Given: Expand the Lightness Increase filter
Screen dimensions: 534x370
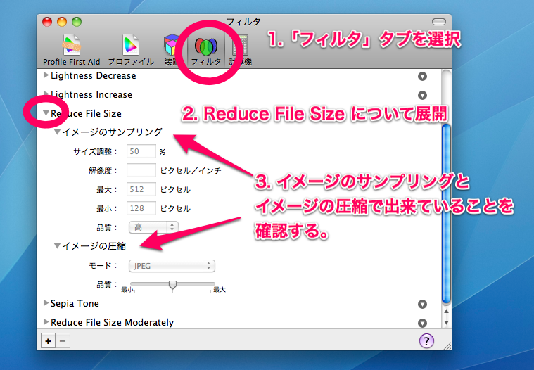Looking at the screenshot, I should click(46, 94).
